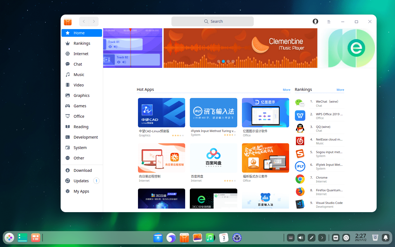Open the launcher from the dock
395x247 pixels.
pyautogui.click(x=9, y=238)
